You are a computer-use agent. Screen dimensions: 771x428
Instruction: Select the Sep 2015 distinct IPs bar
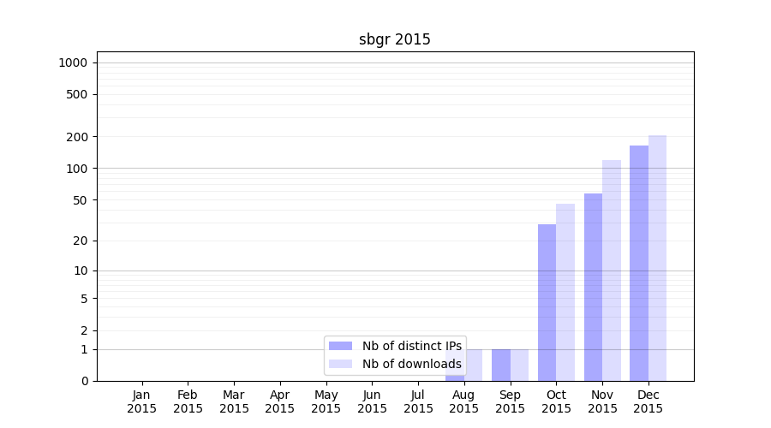(x=500, y=365)
